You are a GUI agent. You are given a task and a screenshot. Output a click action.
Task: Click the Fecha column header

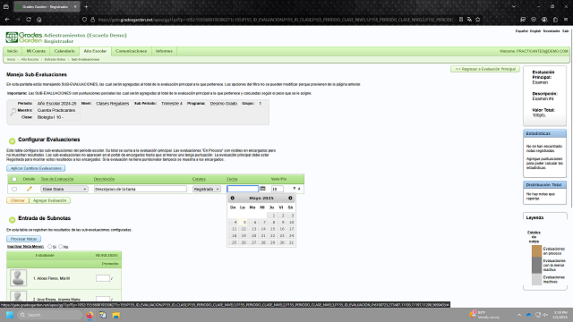click(232, 179)
